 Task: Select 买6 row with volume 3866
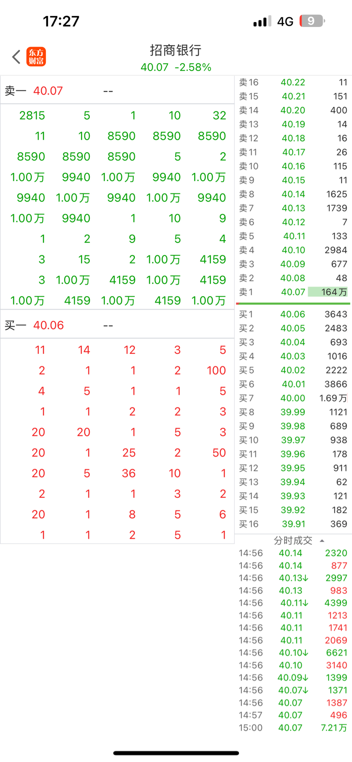[x=293, y=384]
